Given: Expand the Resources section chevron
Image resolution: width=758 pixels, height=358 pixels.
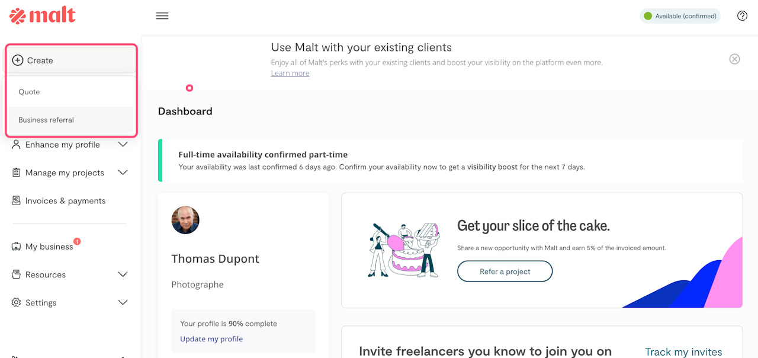Looking at the screenshot, I should click(123, 274).
